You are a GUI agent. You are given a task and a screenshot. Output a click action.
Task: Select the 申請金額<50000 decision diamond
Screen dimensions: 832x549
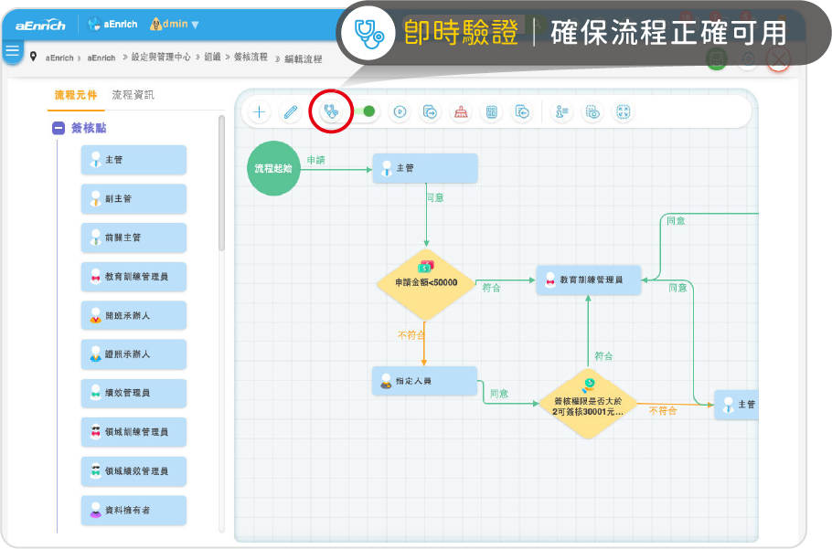pyautogui.click(x=425, y=284)
